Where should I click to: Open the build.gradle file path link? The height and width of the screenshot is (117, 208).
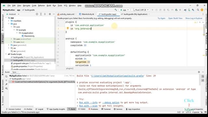tap(117, 76)
